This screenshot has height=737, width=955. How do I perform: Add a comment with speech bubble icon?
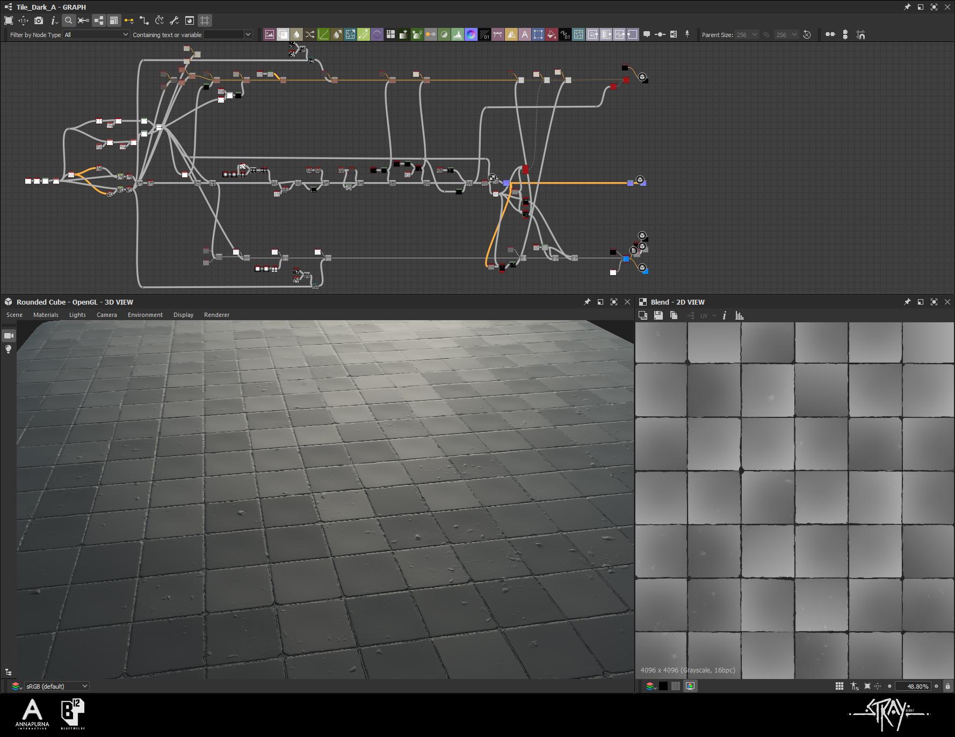(647, 34)
